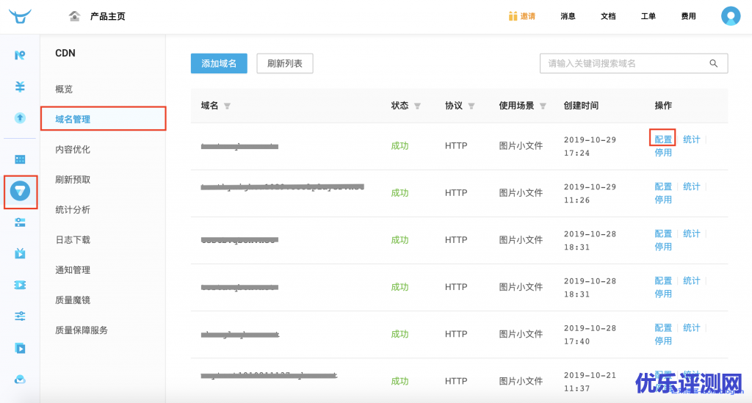The height and width of the screenshot is (403, 752).
Task: Focus the domain keyword search field
Action: [634, 63]
